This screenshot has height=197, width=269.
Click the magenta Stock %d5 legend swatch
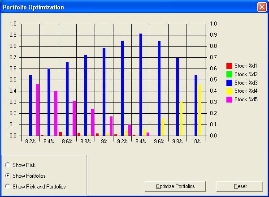[229, 99]
